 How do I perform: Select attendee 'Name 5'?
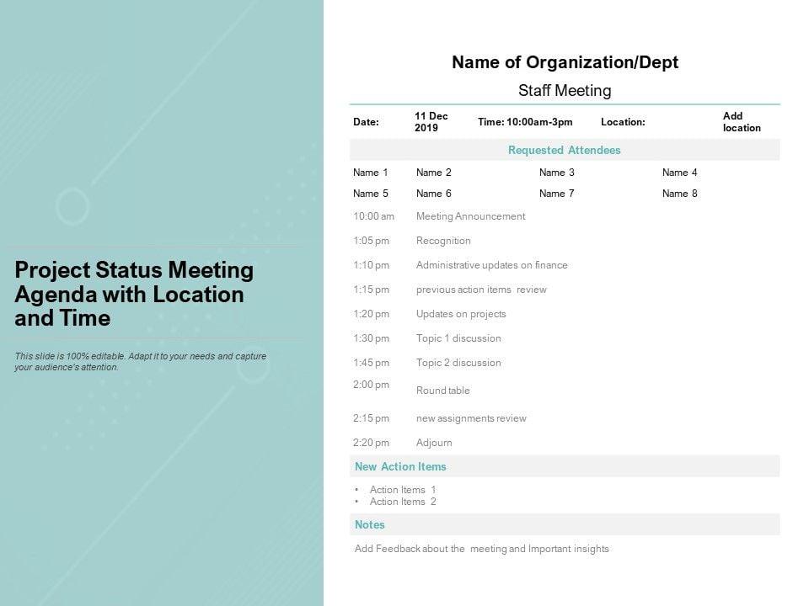pos(371,194)
